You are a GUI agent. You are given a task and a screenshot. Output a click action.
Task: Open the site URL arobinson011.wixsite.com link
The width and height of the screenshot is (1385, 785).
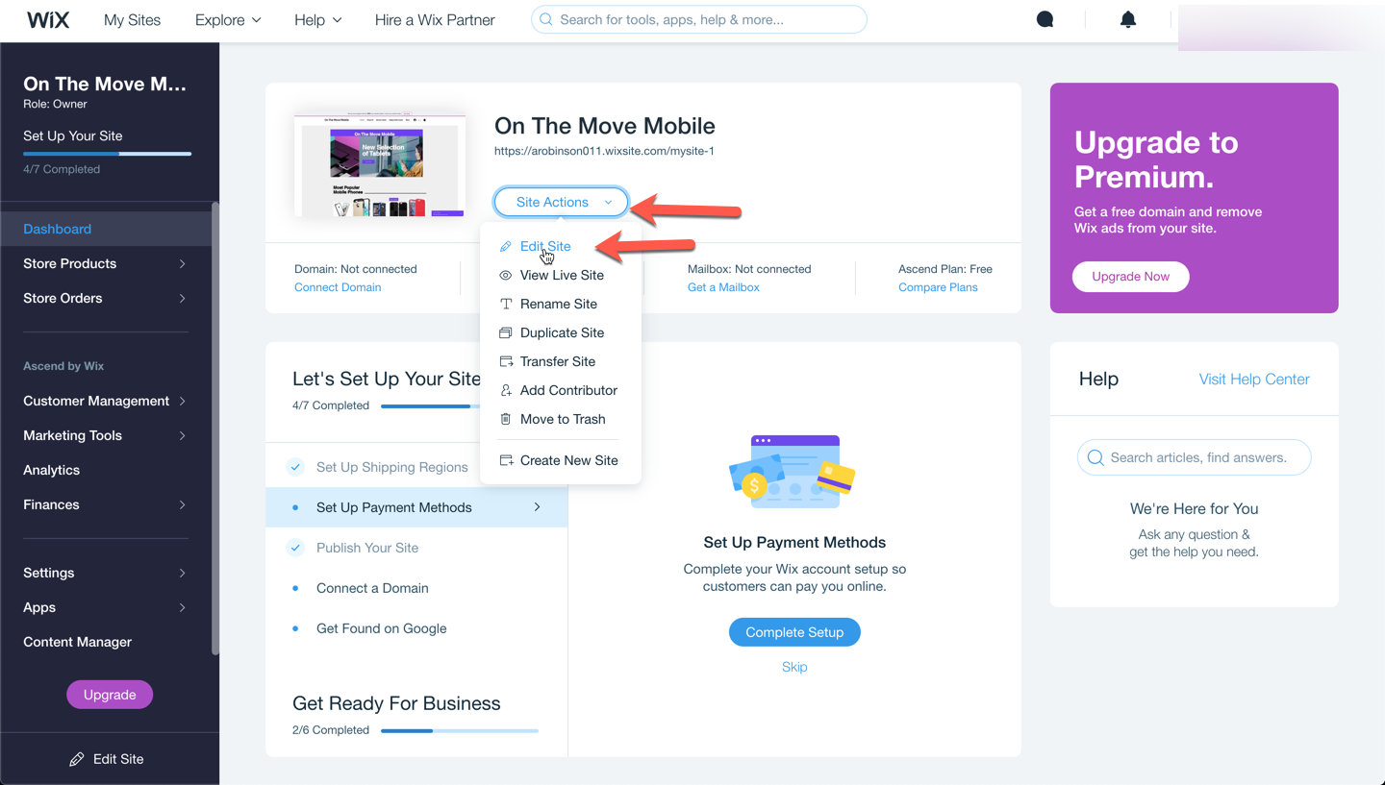pos(604,151)
